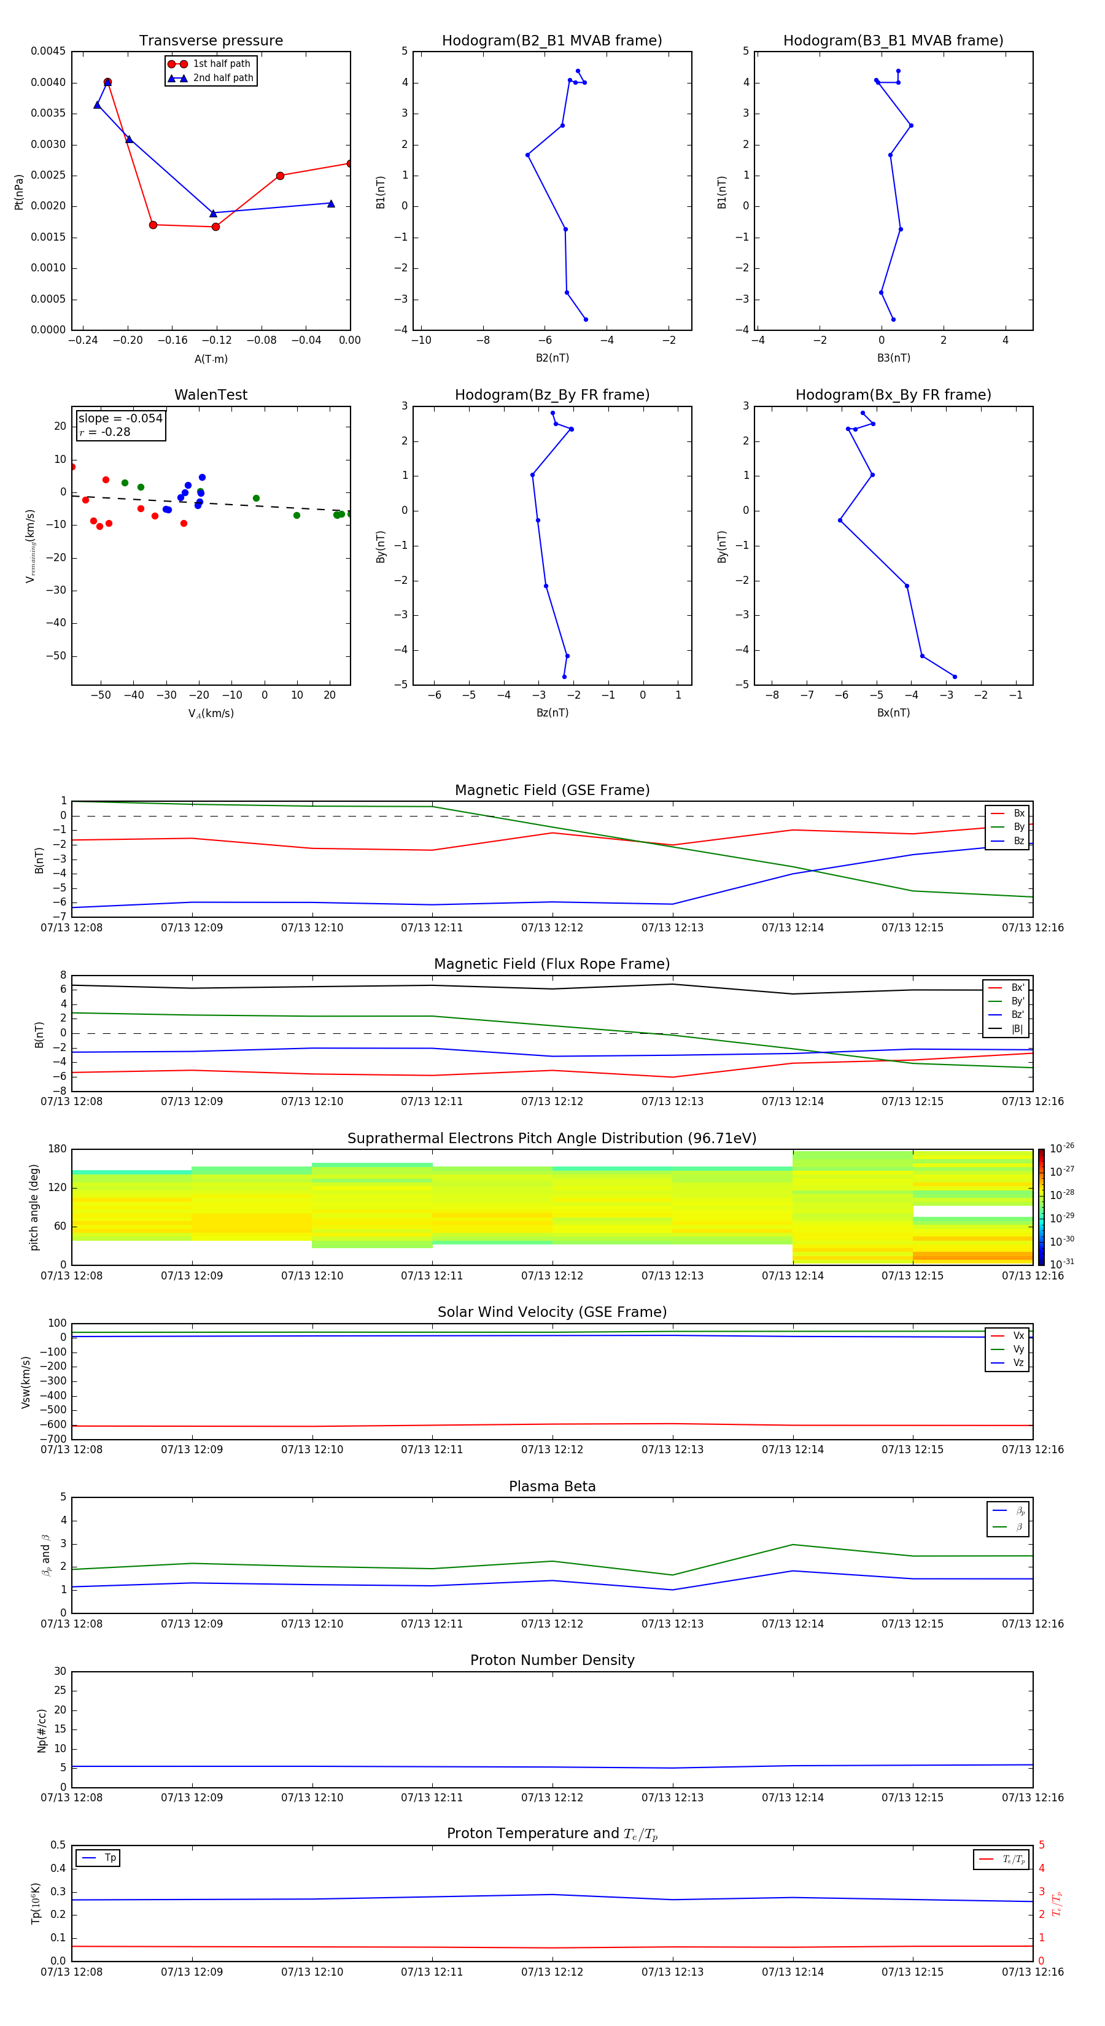Screen dimensions: 1105x2026
Task: Click 'Magnetic Field (GSE Frame)' title
Action: tap(552, 790)
